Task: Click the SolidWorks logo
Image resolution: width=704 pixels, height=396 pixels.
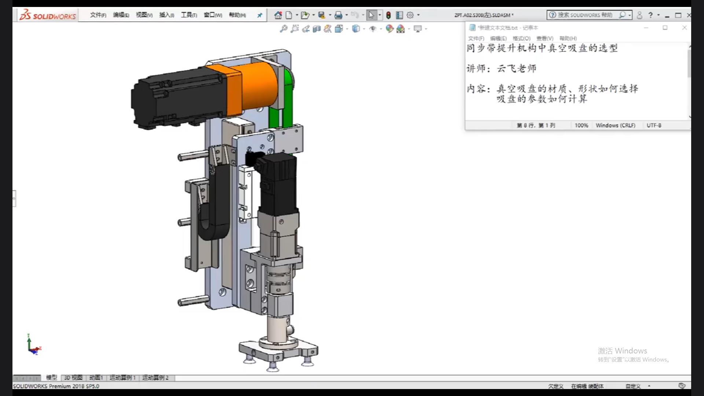Action: tap(48, 15)
